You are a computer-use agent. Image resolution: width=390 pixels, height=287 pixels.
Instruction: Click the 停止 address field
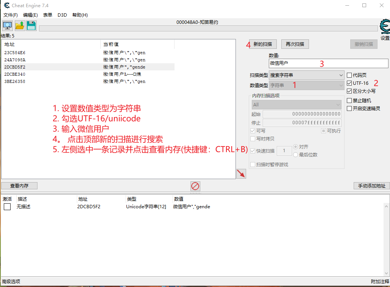click(302, 123)
